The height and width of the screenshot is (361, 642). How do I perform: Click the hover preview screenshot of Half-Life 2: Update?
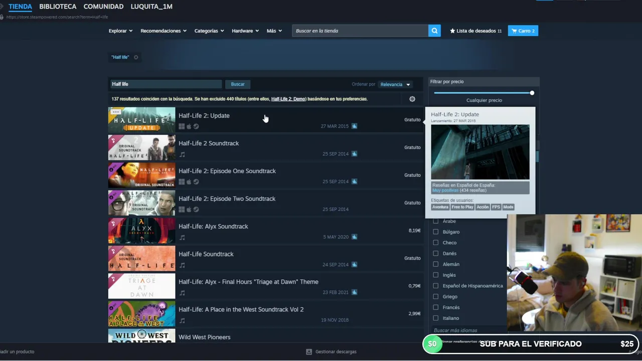[480, 152]
